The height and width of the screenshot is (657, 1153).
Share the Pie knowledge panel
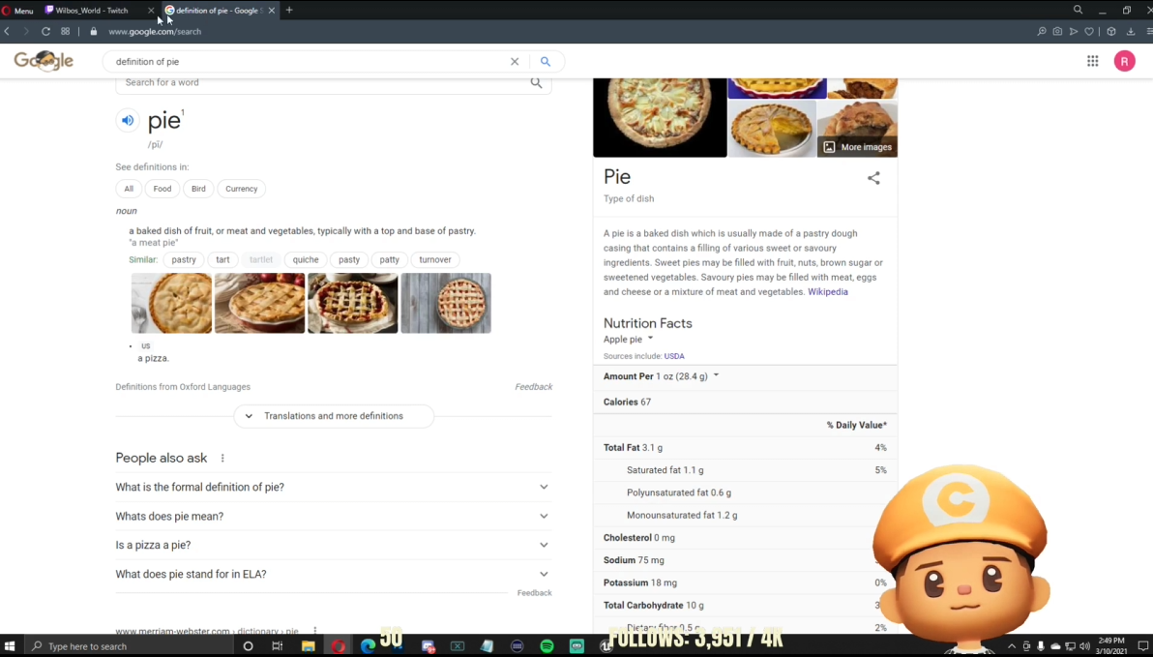tap(873, 178)
